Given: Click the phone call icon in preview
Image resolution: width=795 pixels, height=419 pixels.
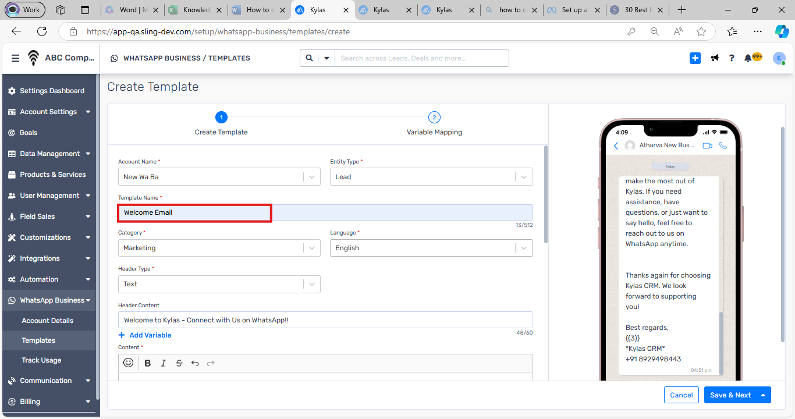Looking at the screenshot, I should coord(723,145).
